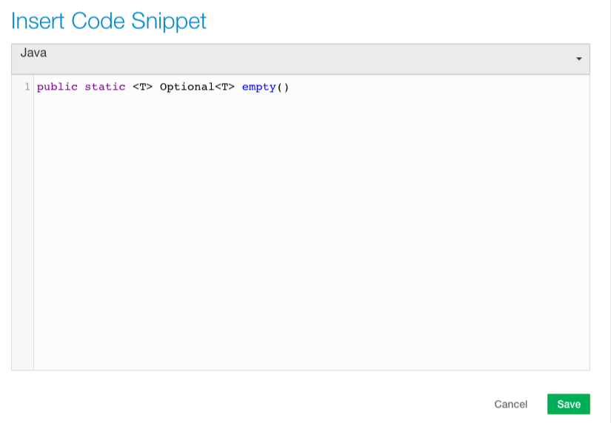Cancel the Insert Code Snippet dialog

[510, 404]
